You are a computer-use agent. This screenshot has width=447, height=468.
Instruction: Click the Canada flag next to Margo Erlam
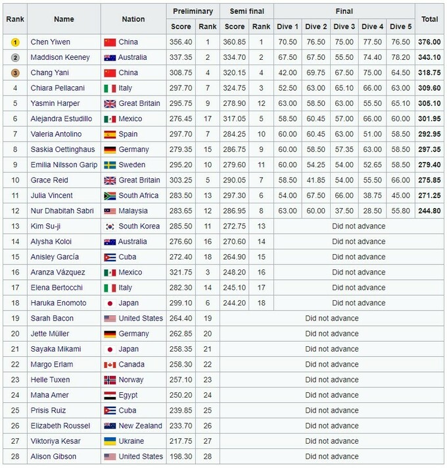(110, 365)
